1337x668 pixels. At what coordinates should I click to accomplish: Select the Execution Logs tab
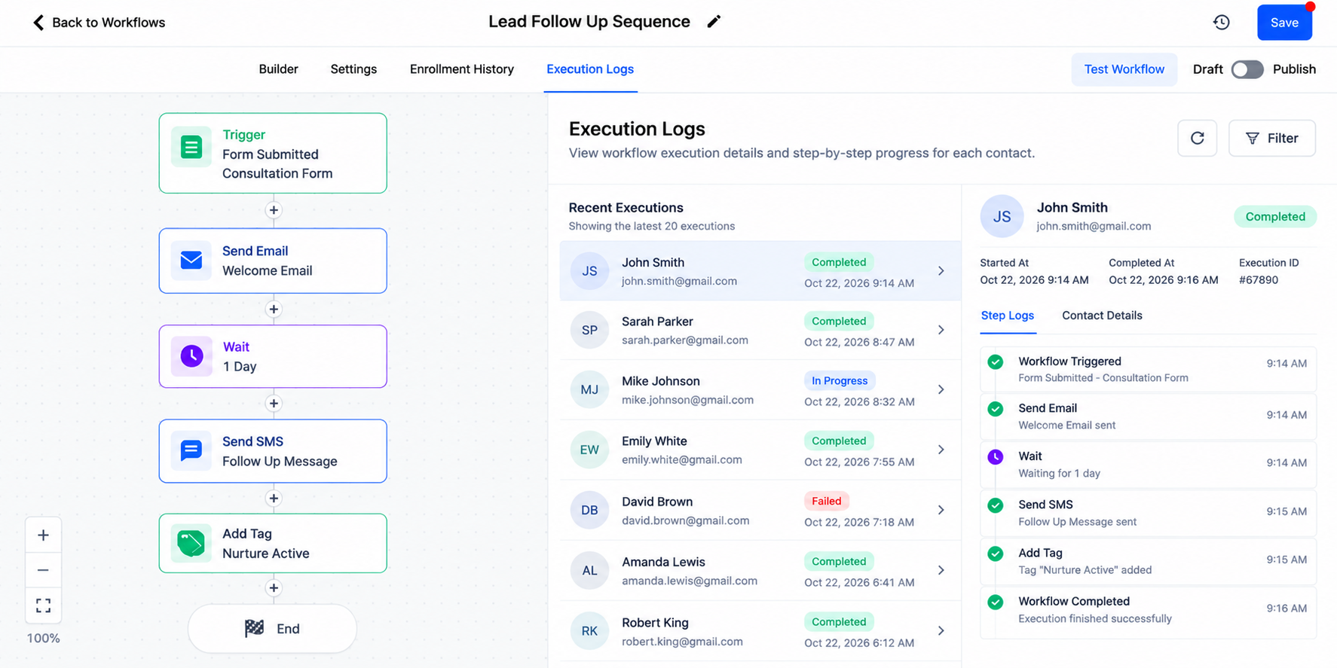[590, 69]
